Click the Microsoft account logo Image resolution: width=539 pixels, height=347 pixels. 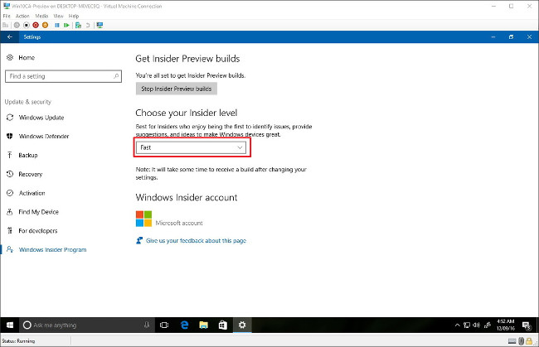(x=143, y=219)
